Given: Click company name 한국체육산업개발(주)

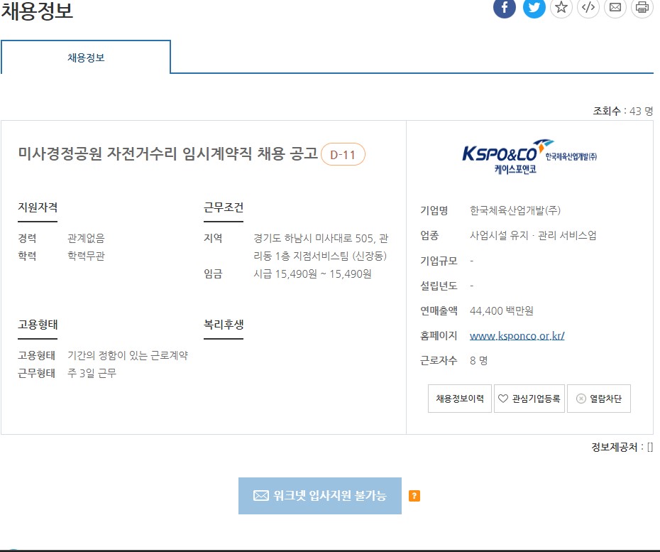Looking at the screenshot, I should (x=515, y=210).
